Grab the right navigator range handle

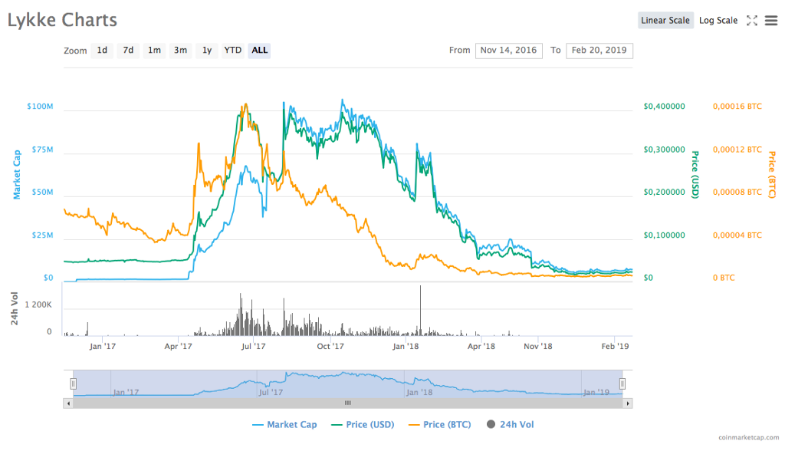coord(622,384)
